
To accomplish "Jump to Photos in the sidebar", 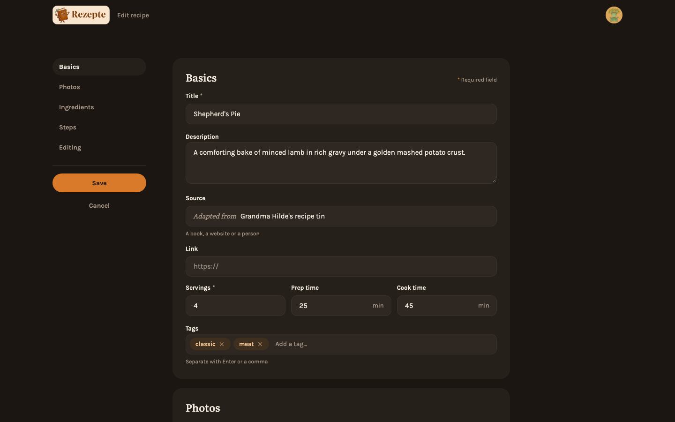I will tap(99, 87).
